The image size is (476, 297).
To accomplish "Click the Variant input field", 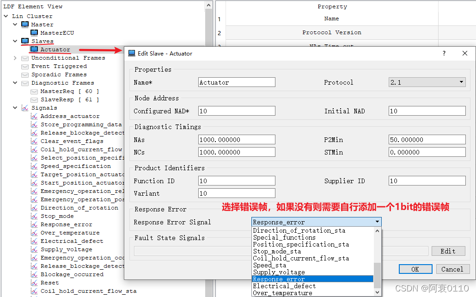I will [237, 193].
